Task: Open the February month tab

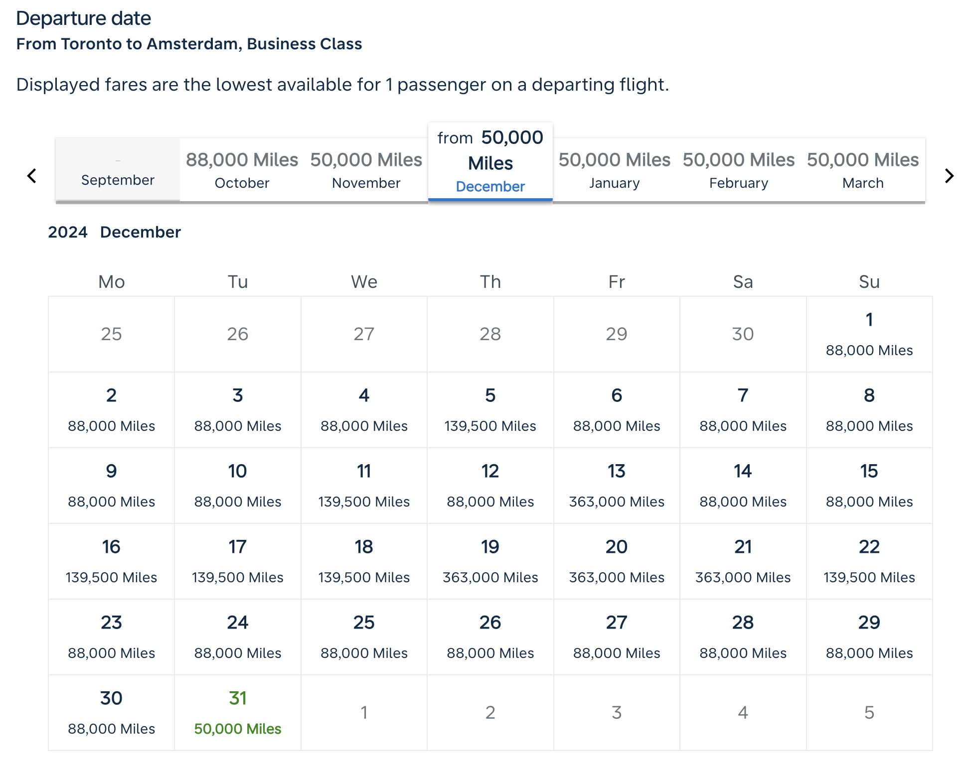Action: click(739, 170)
